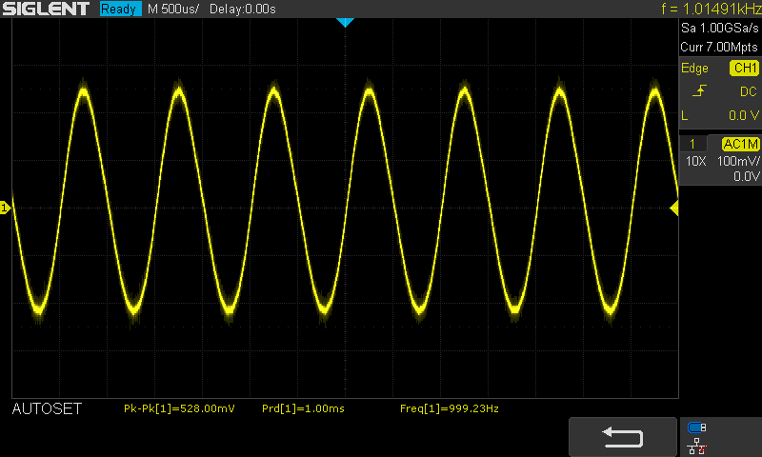Click the USB drive status icon

click(x=697, y=427)
